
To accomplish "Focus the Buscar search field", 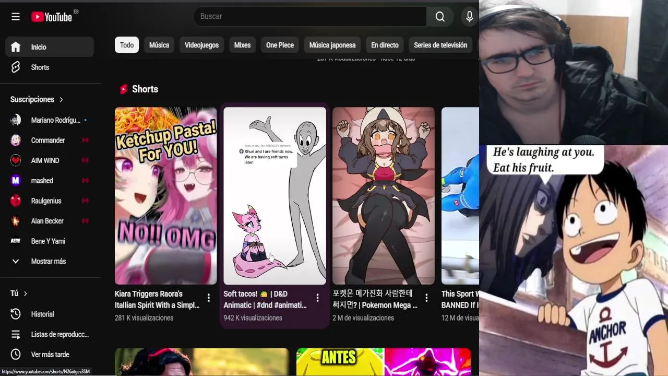I will click(x=310, y=17).
